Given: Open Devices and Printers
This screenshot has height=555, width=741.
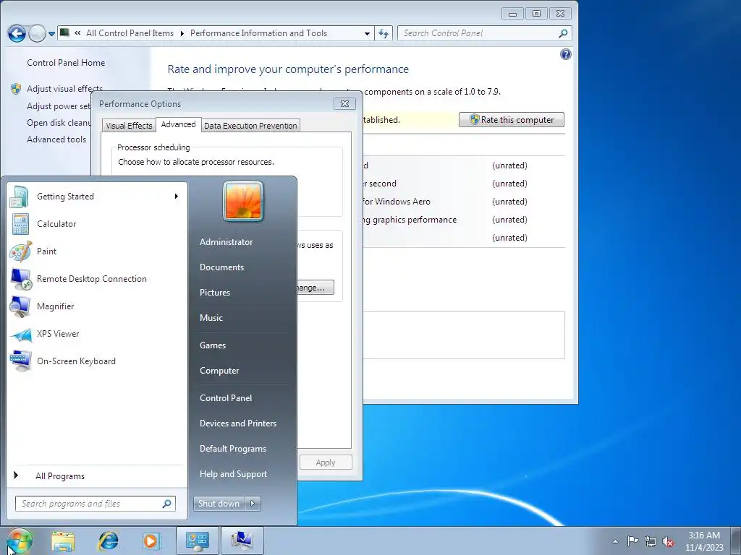Looking at the screenshot, I should (242, 423).
